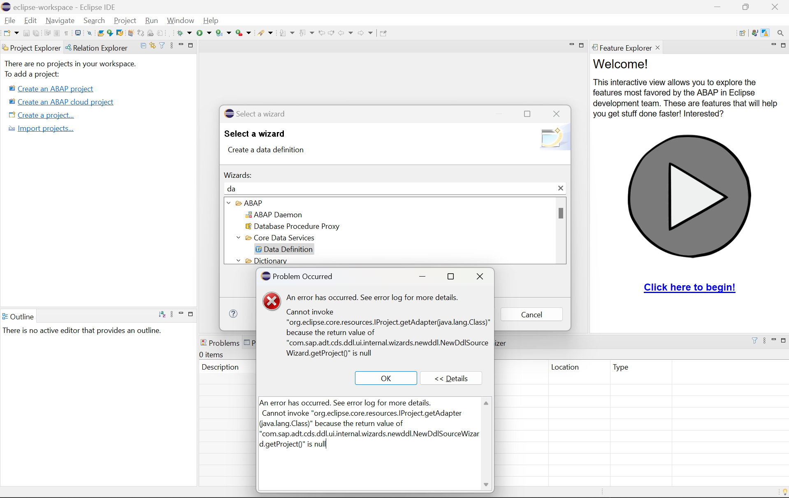Close the Feature Explorer tab
Screen dimensions: 789x498
coord(657,48)
